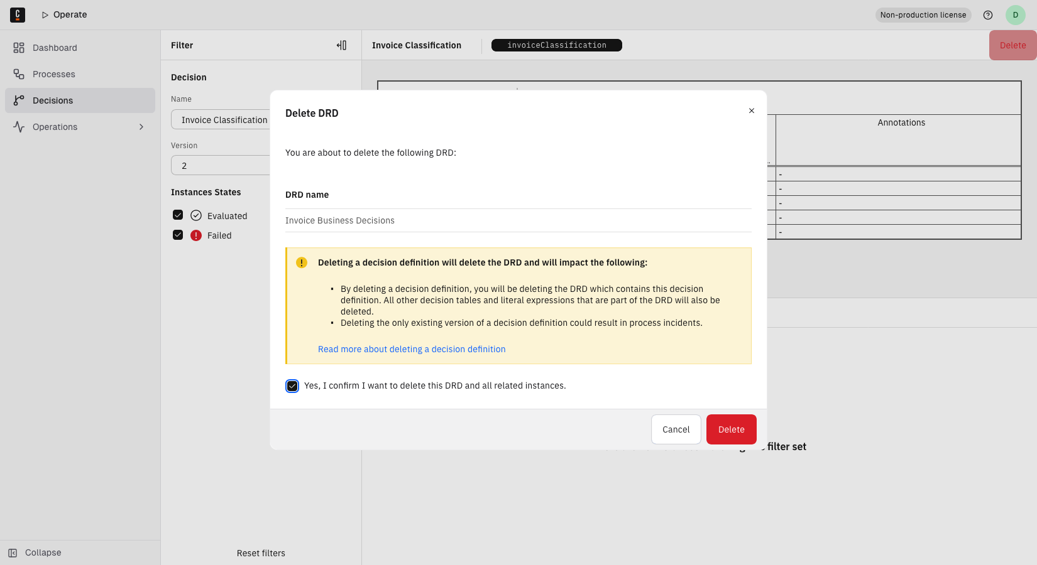Confirm with the red Delete button in dialog
The height and width of the screenshot is (565, 1037).
[x=732, y=429]
